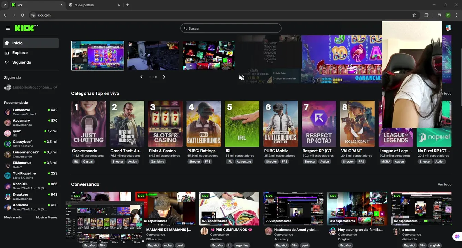Click Dragkero avatar in sidebar
The image size is (462, 248).
coord(8,197)
